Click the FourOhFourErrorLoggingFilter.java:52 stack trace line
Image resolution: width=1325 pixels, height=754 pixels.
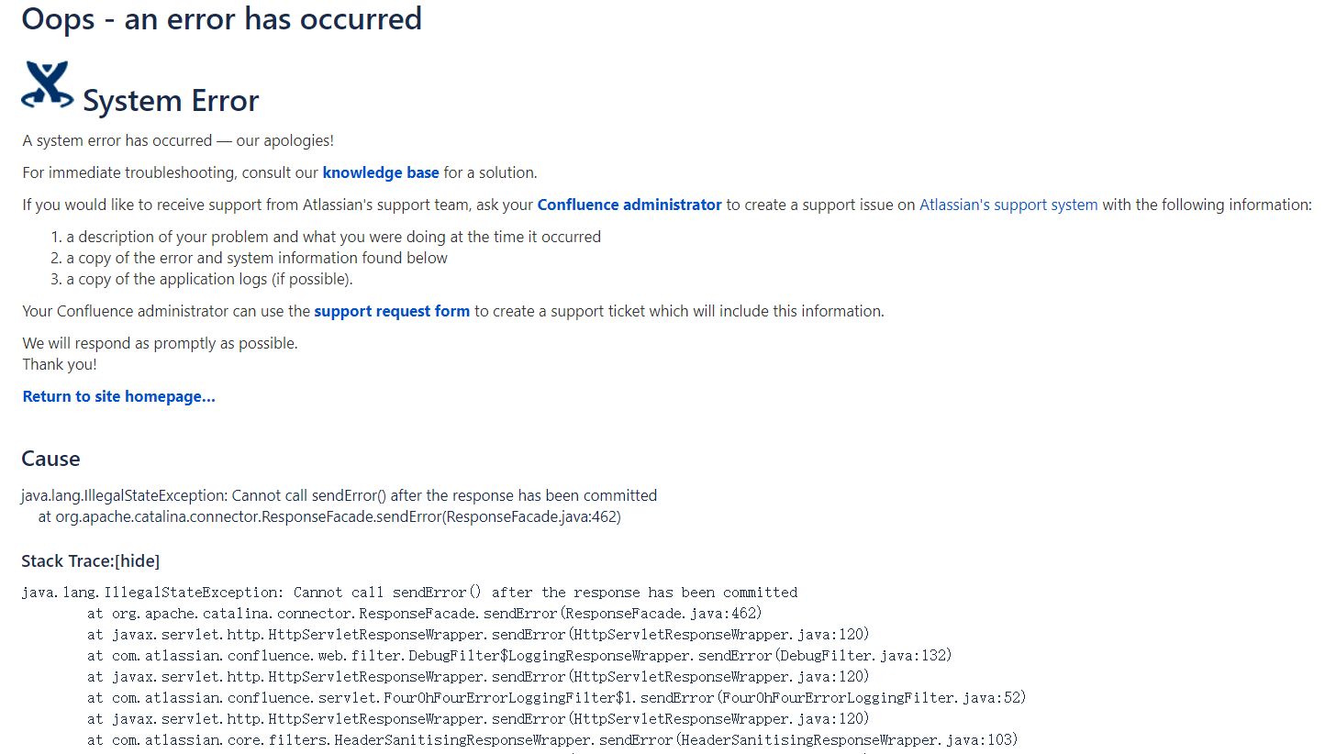[556, 698]
